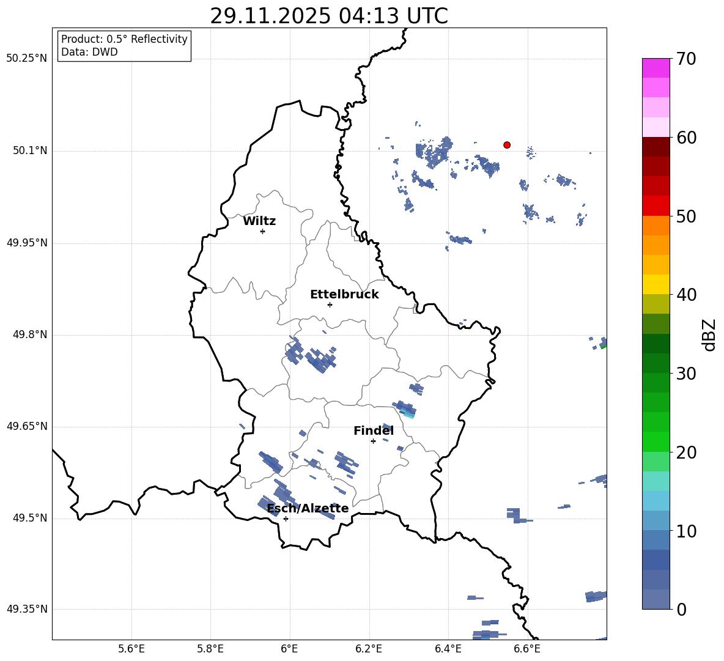
Task: Click the 49.8°N latitude label
Action: 30,334
